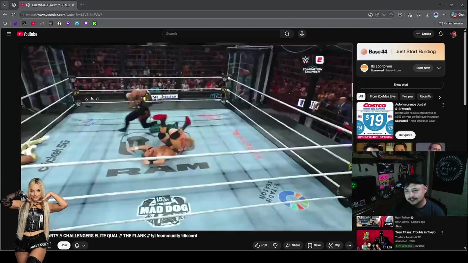The width and height of the screenshot is (468, 263).
Task: Click Show chat button
Action: pyautogui.click(x=401, y=84)
